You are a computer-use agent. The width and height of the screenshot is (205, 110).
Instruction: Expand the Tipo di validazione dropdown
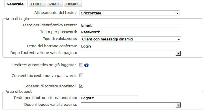[x=131, y=39]
